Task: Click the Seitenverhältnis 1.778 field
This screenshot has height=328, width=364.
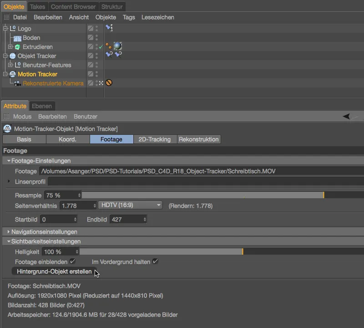Action: point(78,206)
